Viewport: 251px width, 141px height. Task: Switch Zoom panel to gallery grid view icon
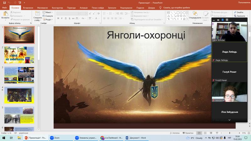(227, 20)
